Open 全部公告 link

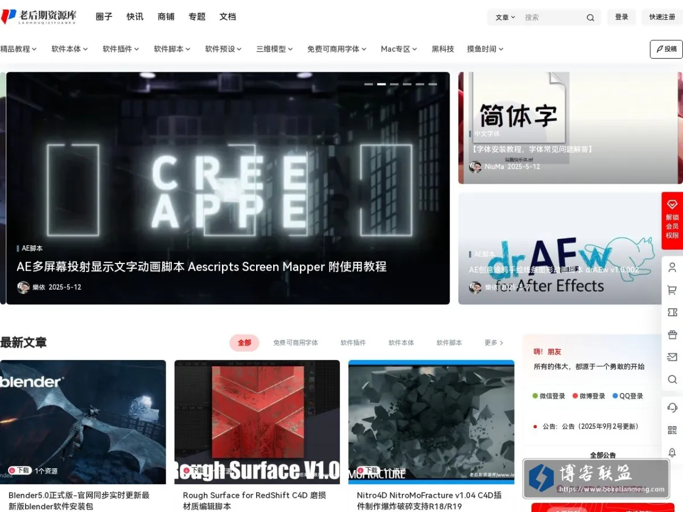point(602,455)
